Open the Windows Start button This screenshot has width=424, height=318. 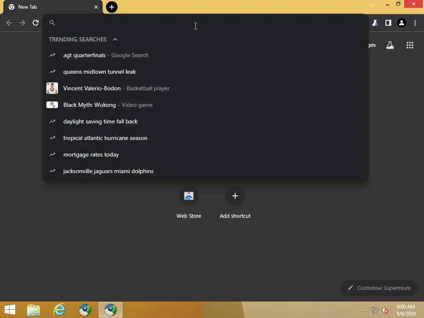[10, 310]
